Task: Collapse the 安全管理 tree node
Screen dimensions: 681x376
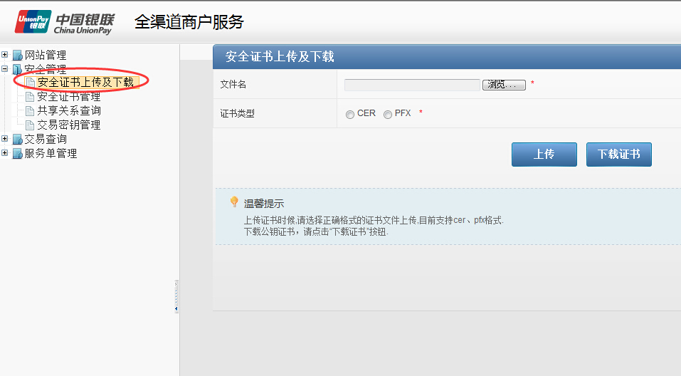Action: (x=5, y=69)
